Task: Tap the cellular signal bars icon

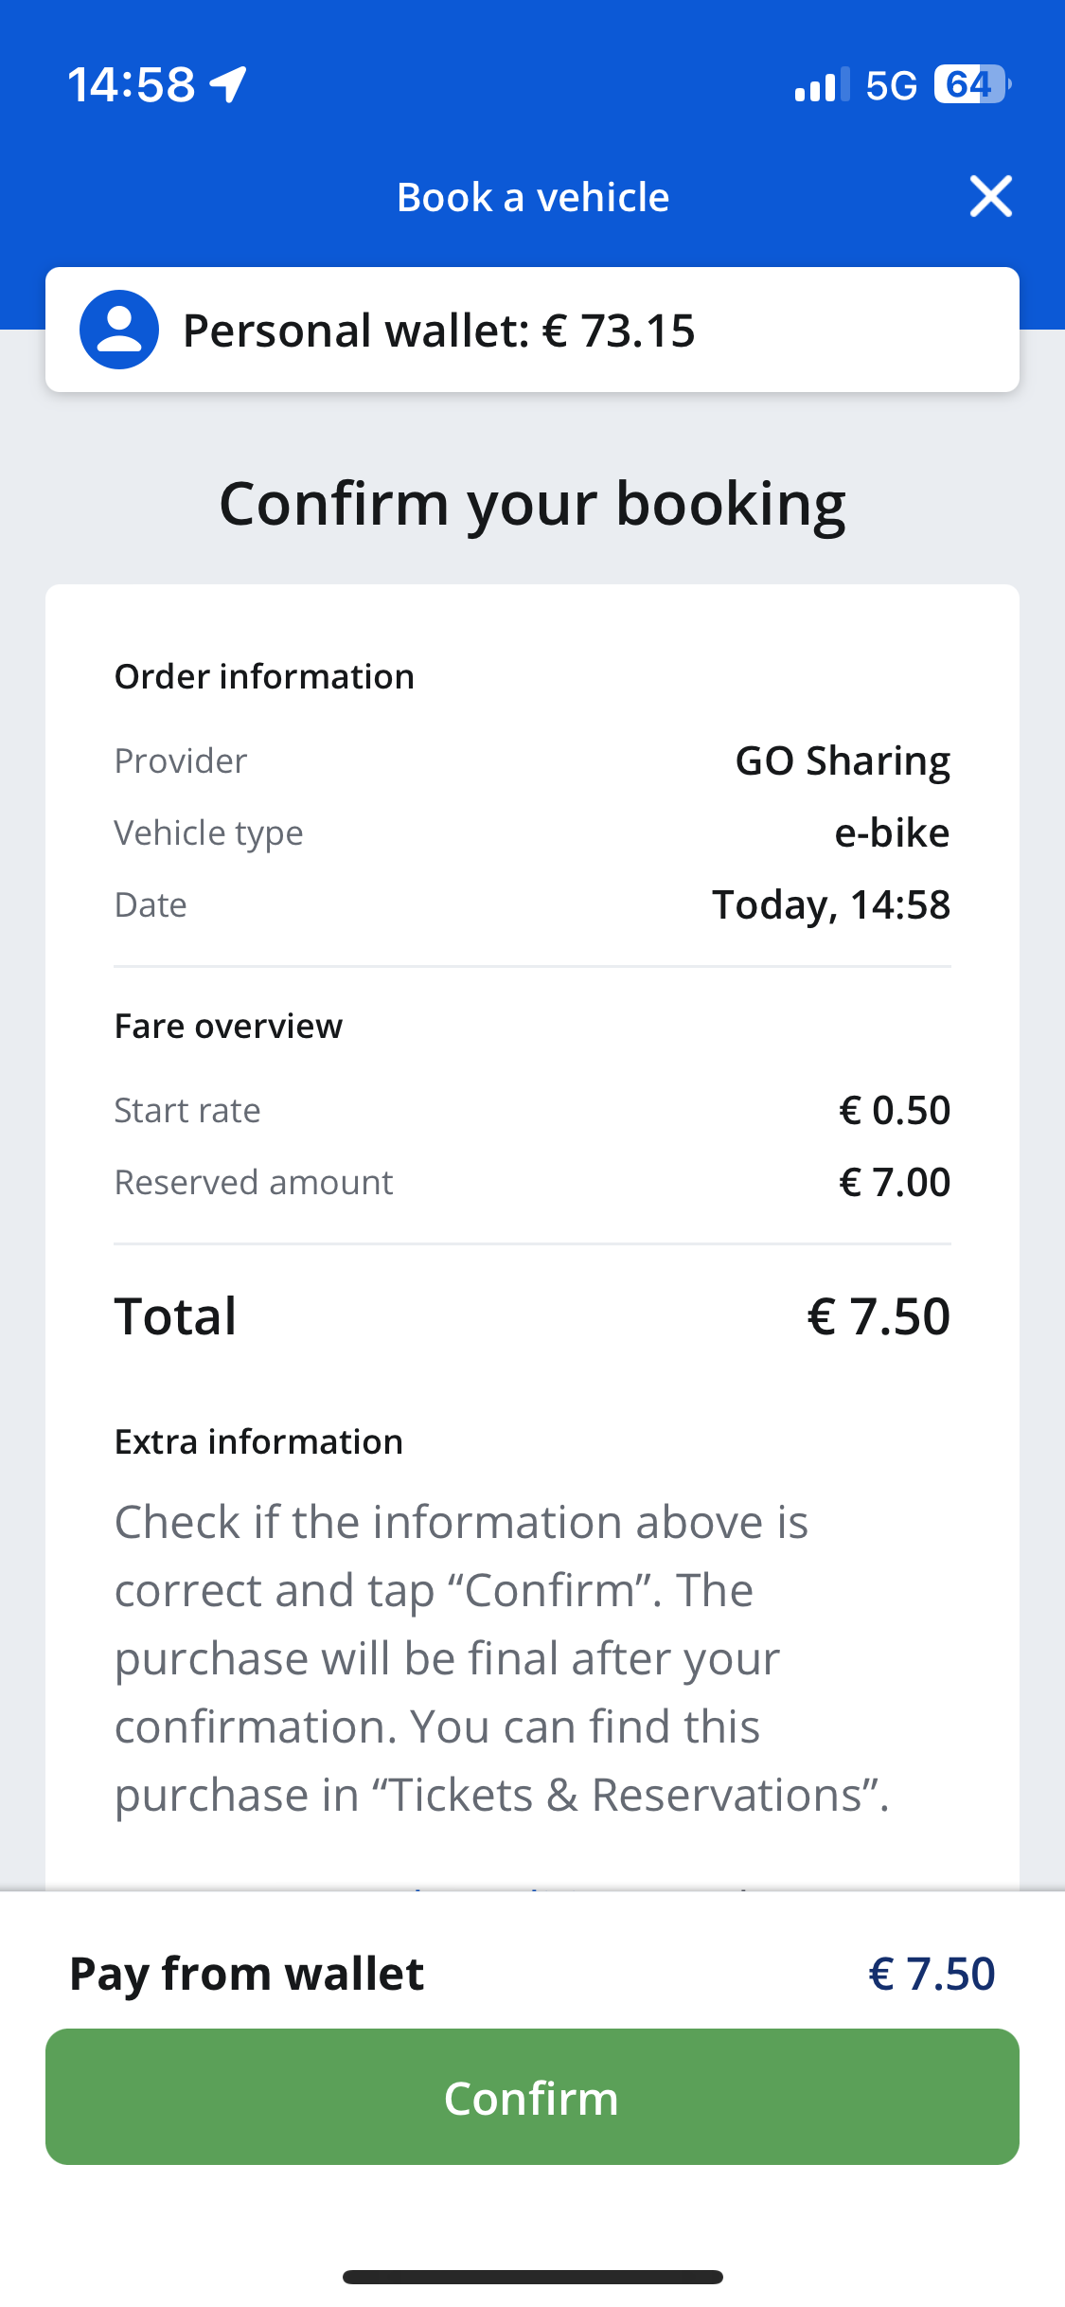Action: pyautogui.click(x=822, y=84)
